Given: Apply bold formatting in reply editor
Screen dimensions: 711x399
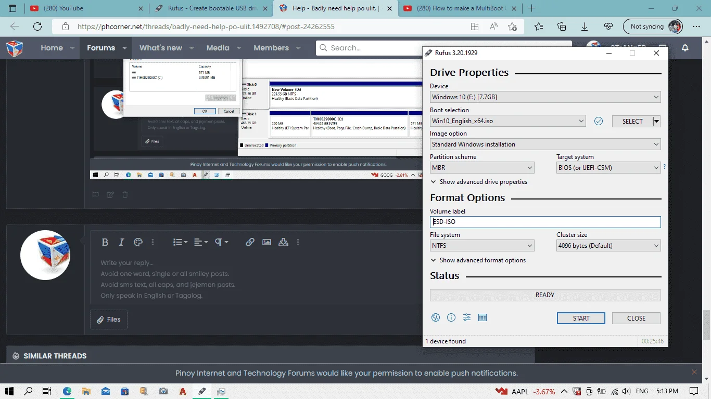Looking at the screenshot, I should pos(105,242).
